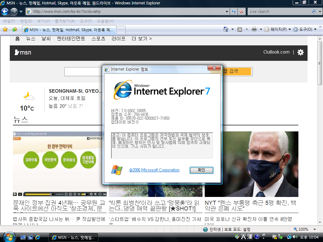Open the 즐겨찾기(A) menu
The image size is (323, 242).
pyautogui.click(x=65, y=21)
